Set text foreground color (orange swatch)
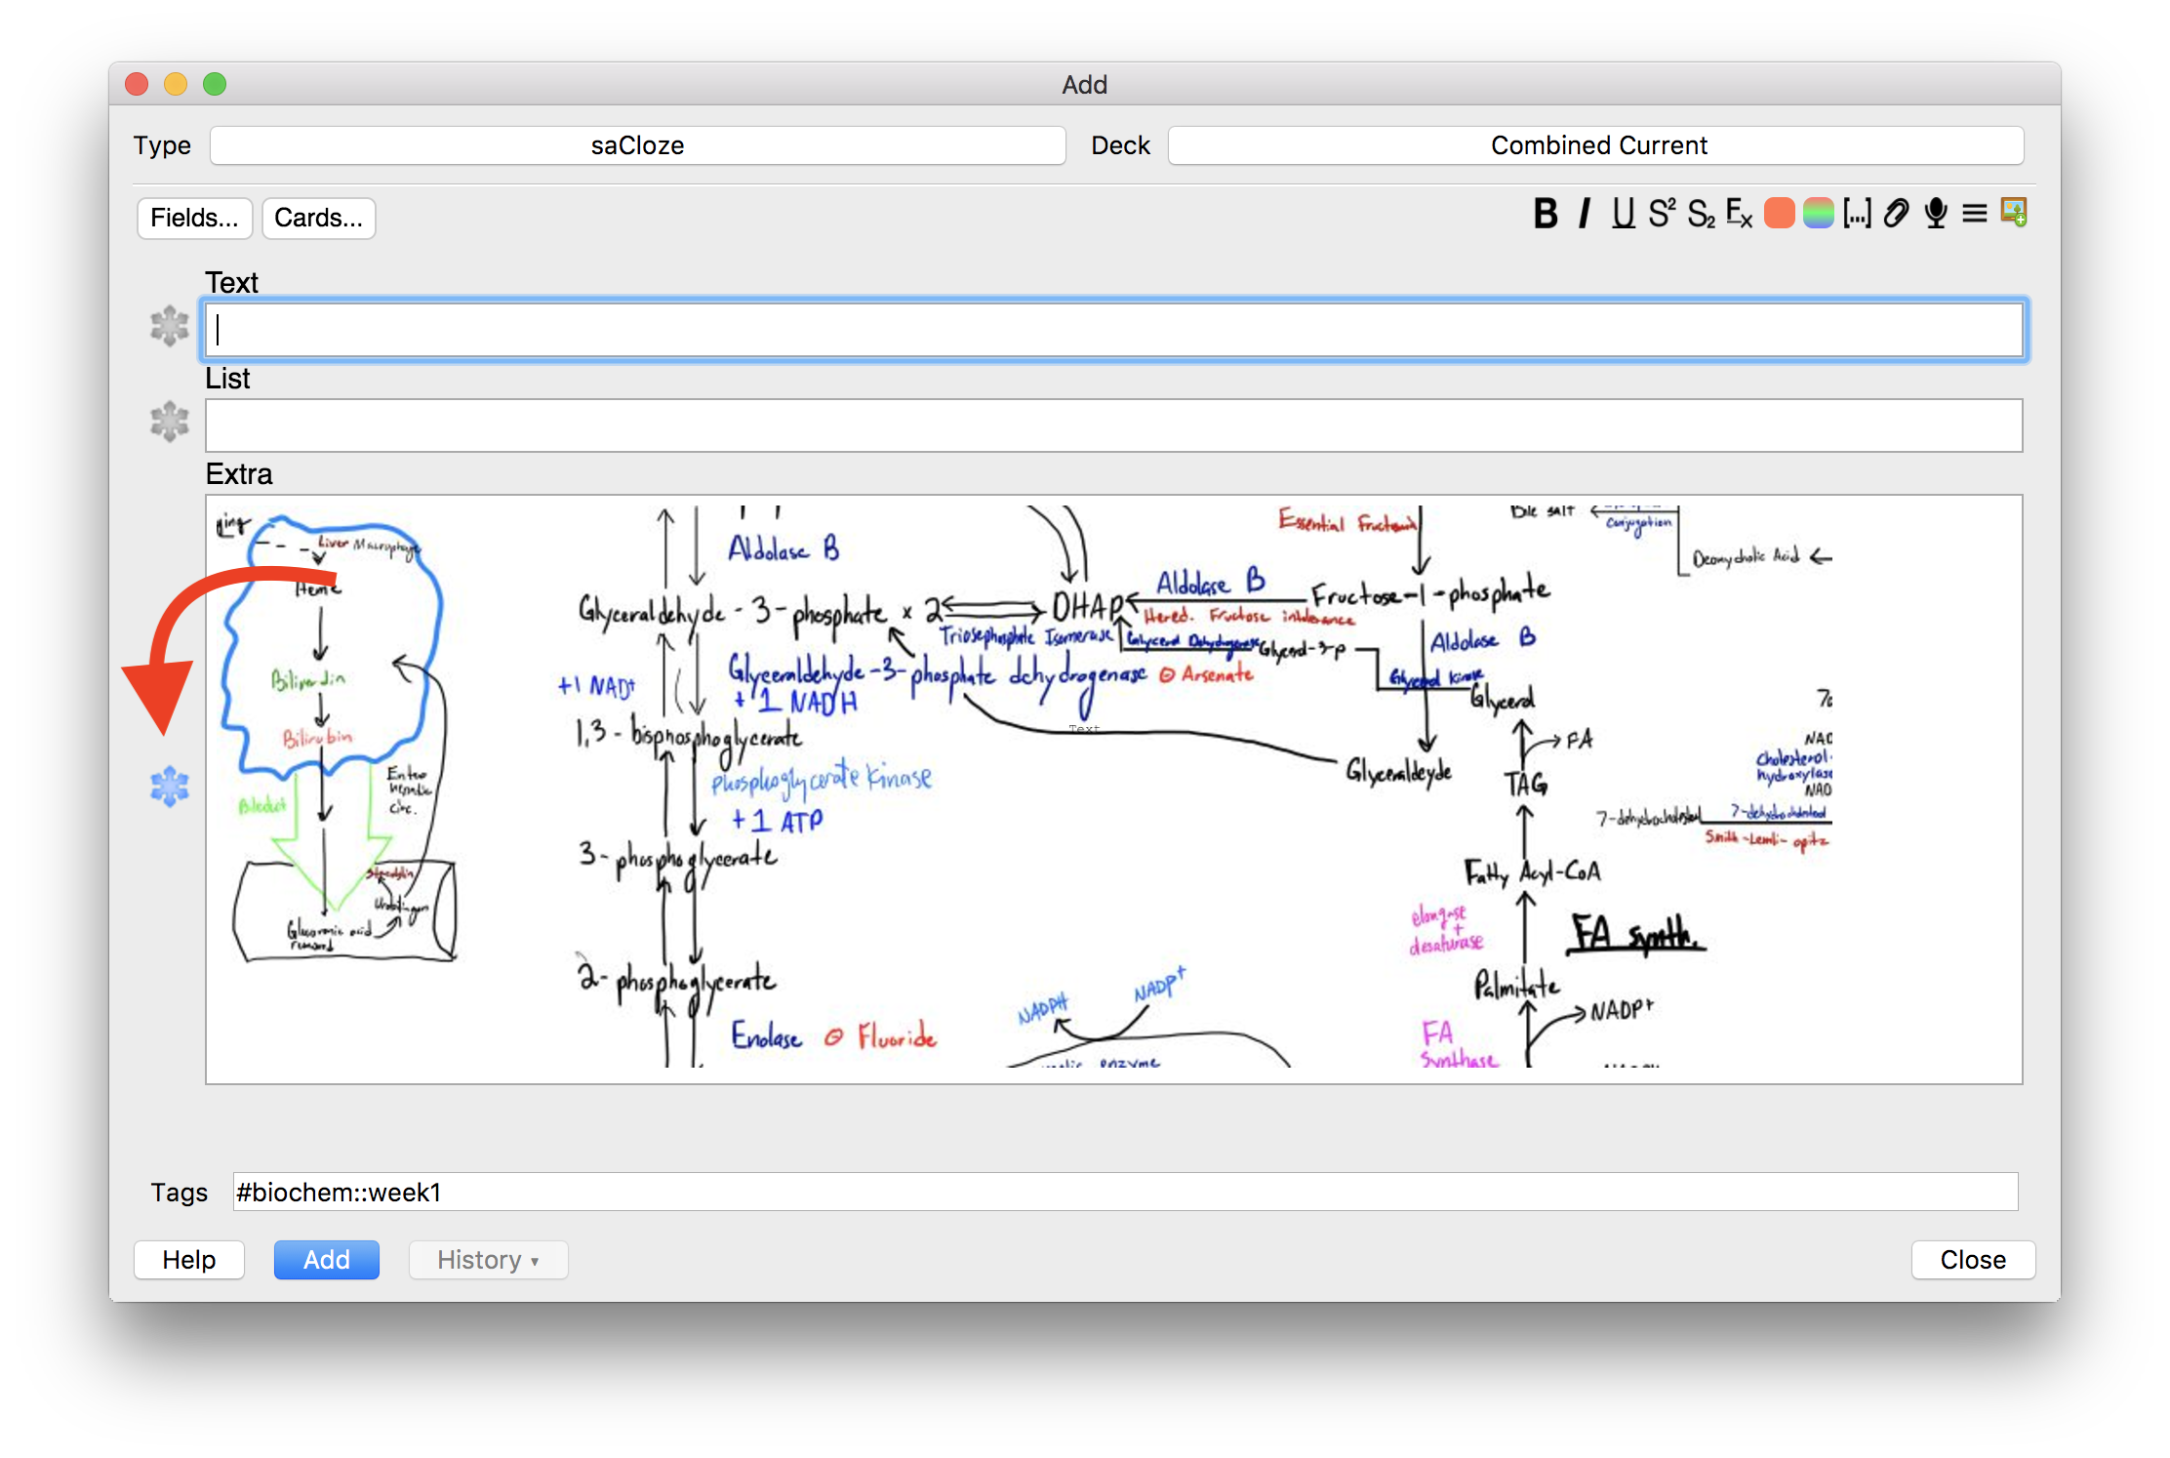Image resolution: width=2170 pixels, height=1458 pixels. [1780, 213]
